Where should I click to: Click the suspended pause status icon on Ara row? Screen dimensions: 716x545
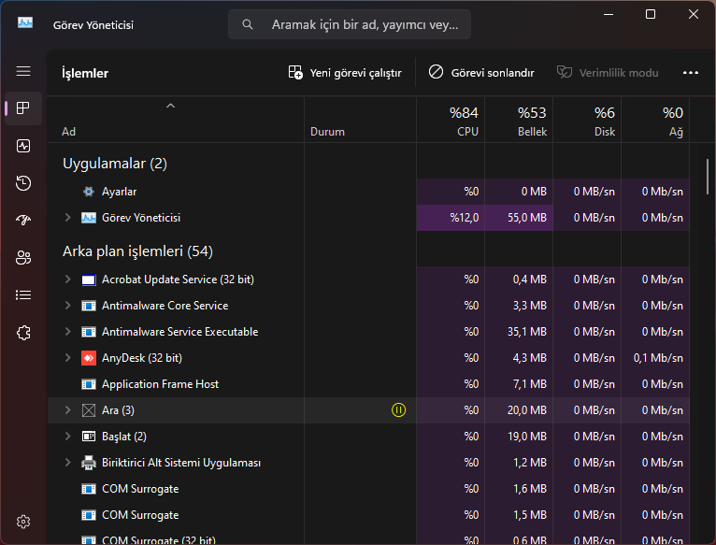pos(398,410)
